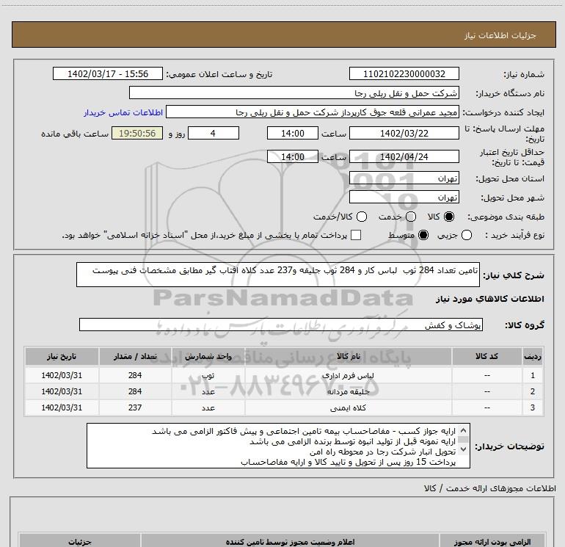This screenshot has width=565, height=547.
Task: Click need date in the جلیقه مردانه row
Action: [62, 391]
